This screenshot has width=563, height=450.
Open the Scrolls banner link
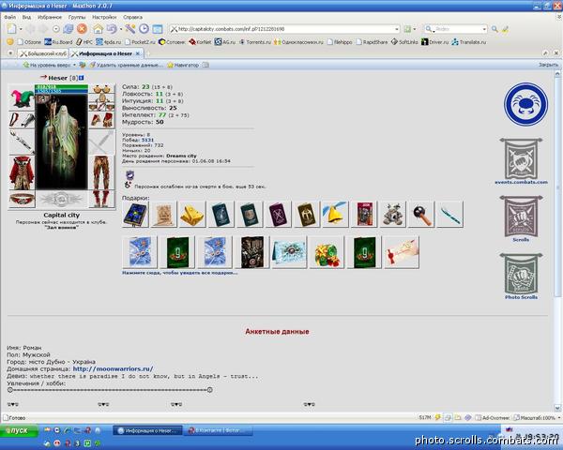521,218
